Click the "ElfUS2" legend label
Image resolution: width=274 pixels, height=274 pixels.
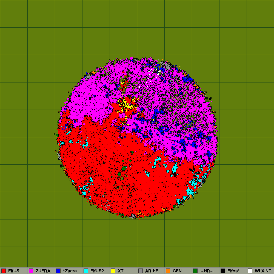[x=97, y=271]
